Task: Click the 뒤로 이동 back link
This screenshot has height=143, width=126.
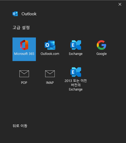Action: (20, 126)
